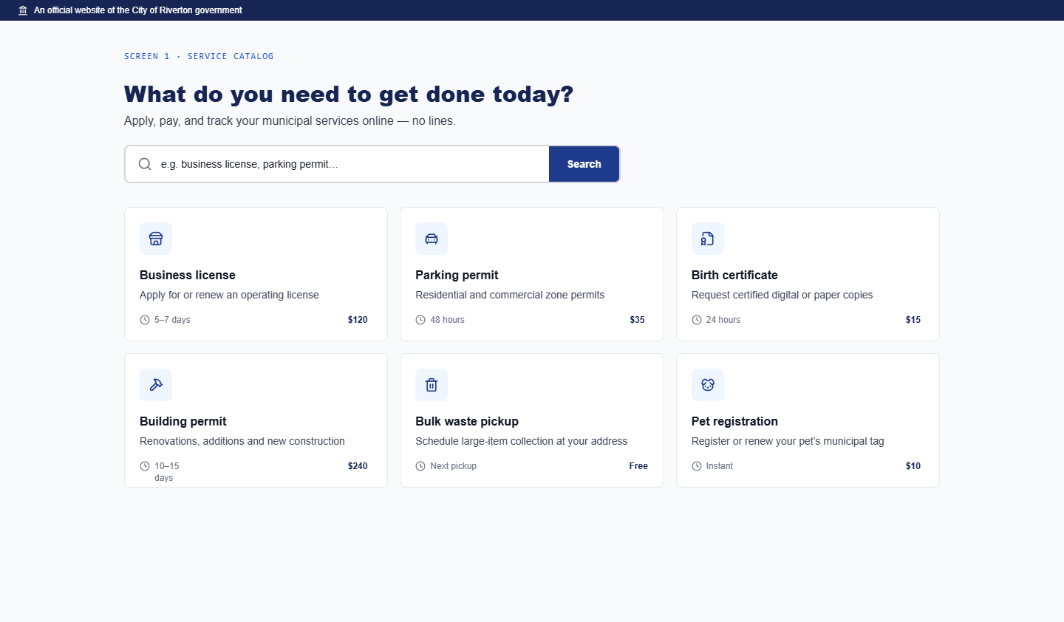Click the storefront icon on Business license
This screenshot has width=1064, height=622.
pos(156,239)
